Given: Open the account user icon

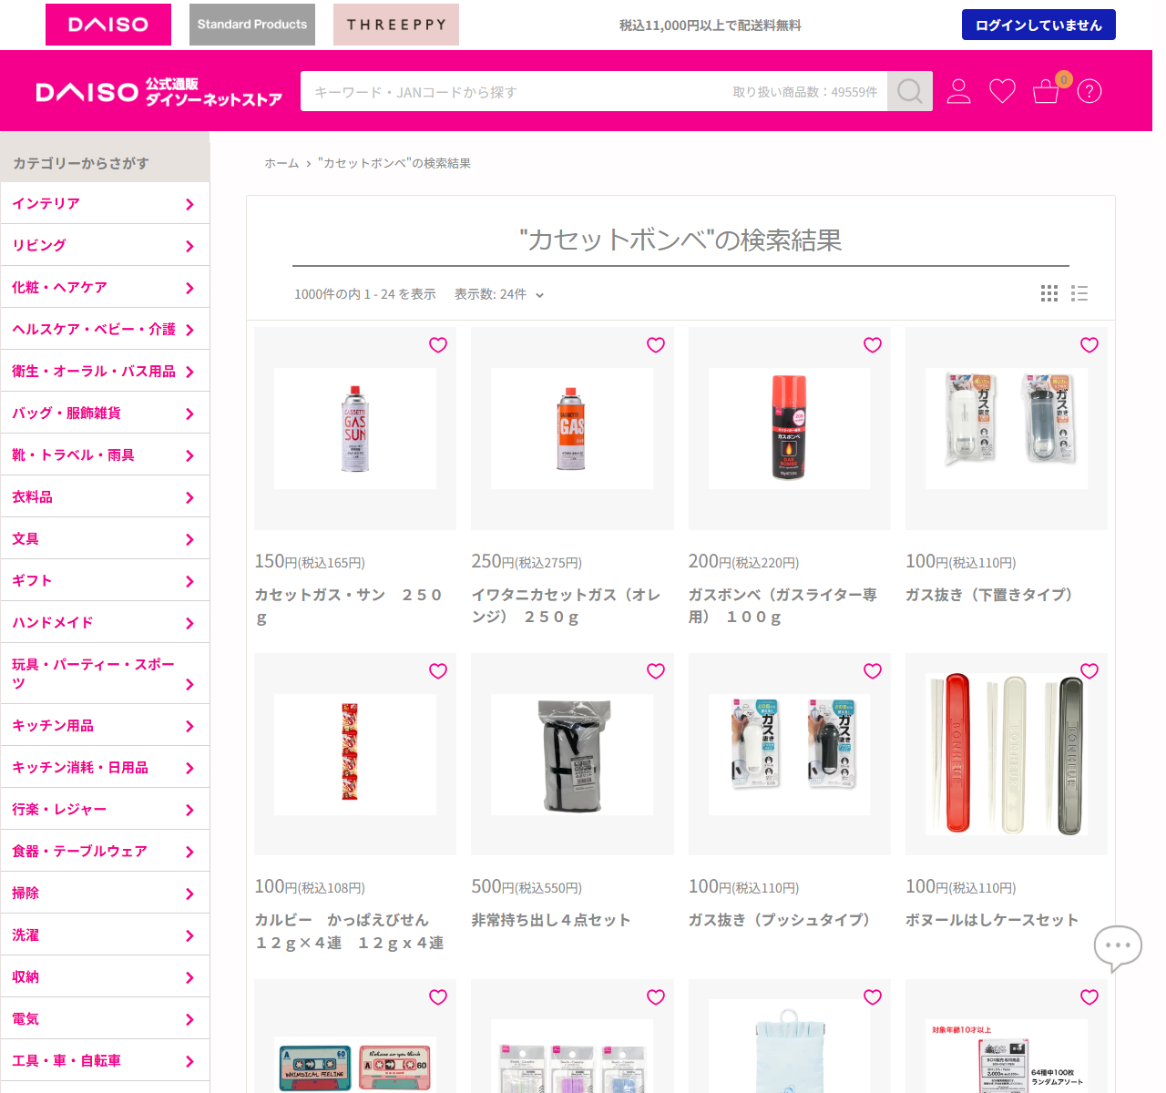Looking at the screenshot, I should pyautogui.click(x=958, y=91).
